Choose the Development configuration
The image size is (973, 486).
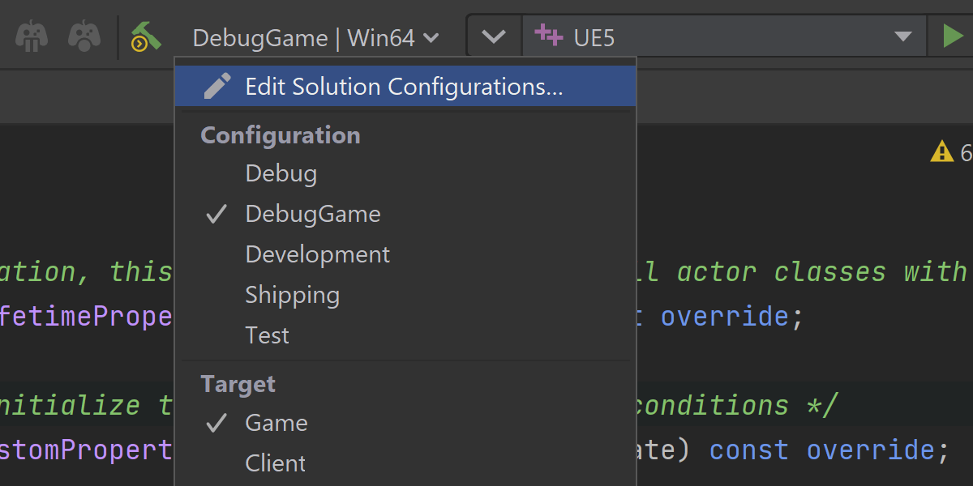tap(318, 254)
